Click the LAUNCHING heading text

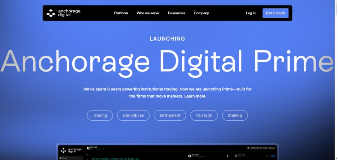click(x=167, y=39)
